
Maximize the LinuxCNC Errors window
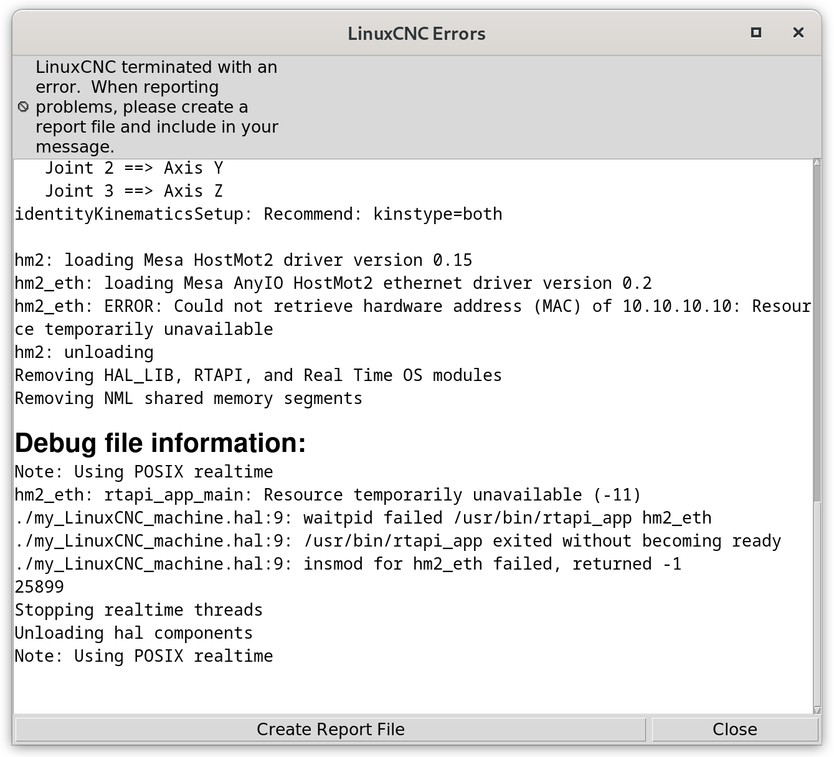(x=756, y=32)
